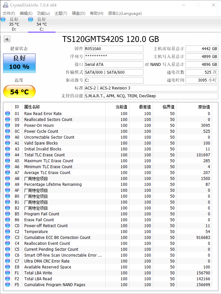Viewport: 221px width, 294px height.
Task: Click status orb of Erase Fail Count
Action: click(8, 220)
